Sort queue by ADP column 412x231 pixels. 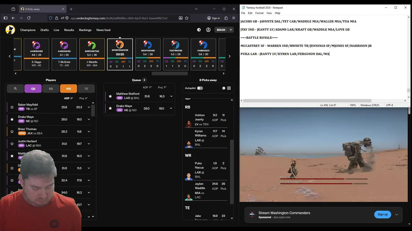[147, 87]
